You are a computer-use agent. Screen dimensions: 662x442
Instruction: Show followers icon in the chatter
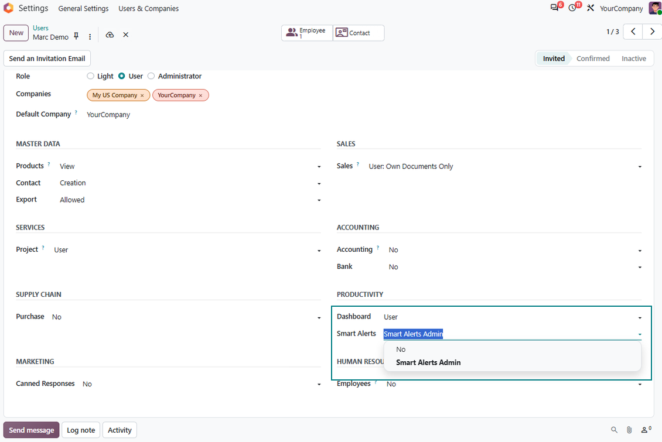646,430
